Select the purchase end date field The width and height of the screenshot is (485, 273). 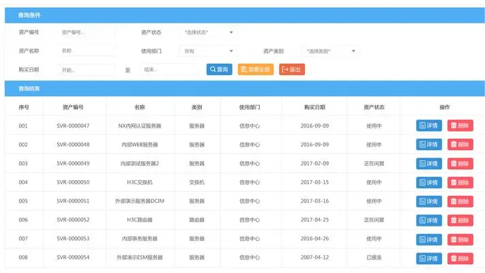168,70
